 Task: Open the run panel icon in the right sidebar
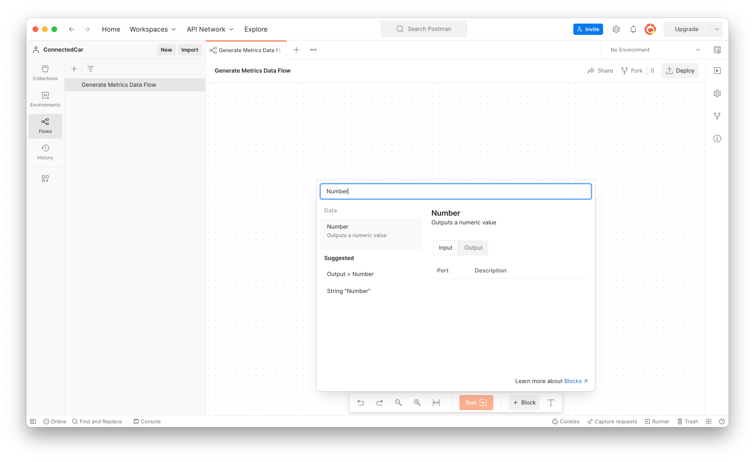(717, 71)
